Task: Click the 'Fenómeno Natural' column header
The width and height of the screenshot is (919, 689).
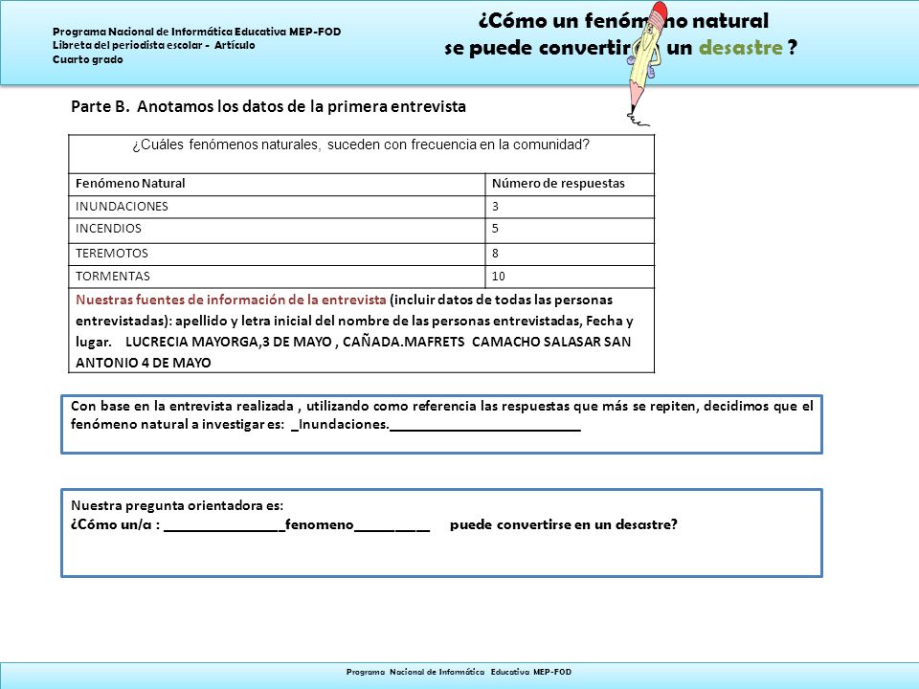Action: pos(277,184)
